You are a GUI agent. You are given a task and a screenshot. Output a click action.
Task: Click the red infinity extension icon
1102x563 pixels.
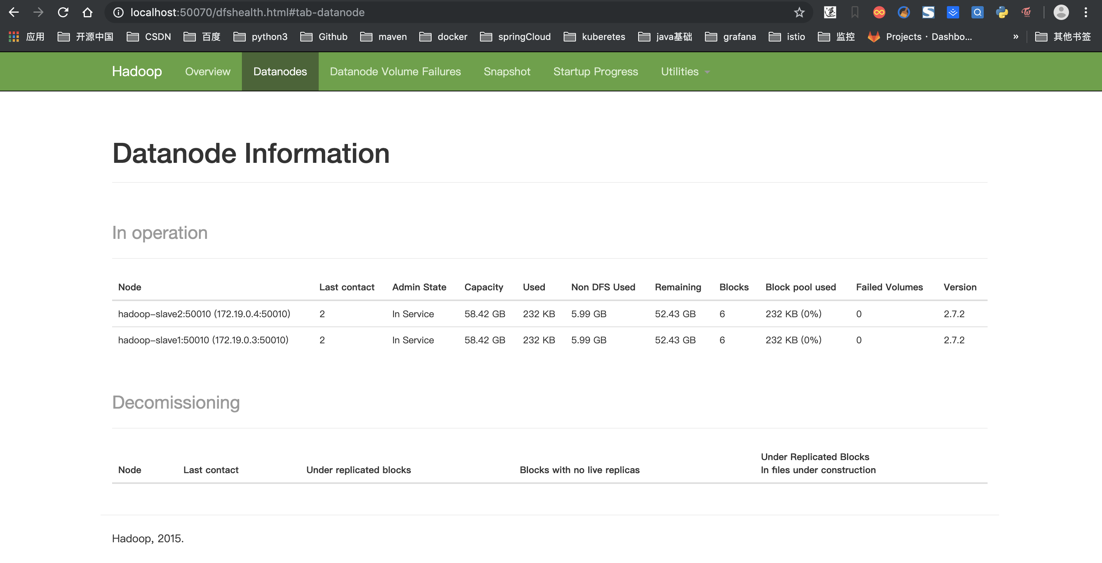coord(879,12)
